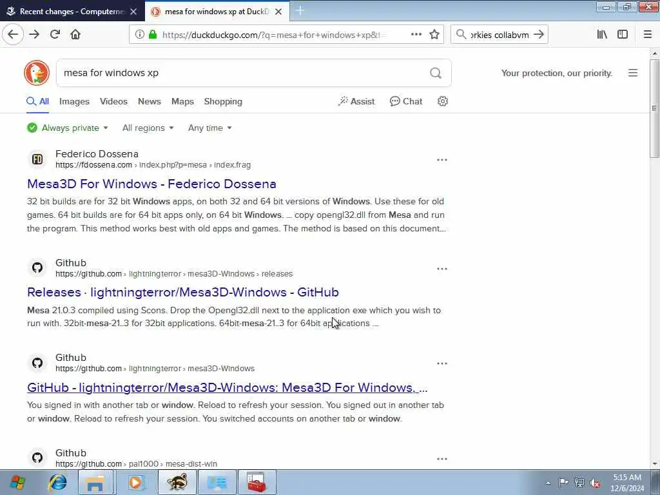
Task: Toggle the Firefox sidebar
Action: point(623,35)
